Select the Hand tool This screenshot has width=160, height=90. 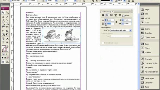(x=3, y=42)
